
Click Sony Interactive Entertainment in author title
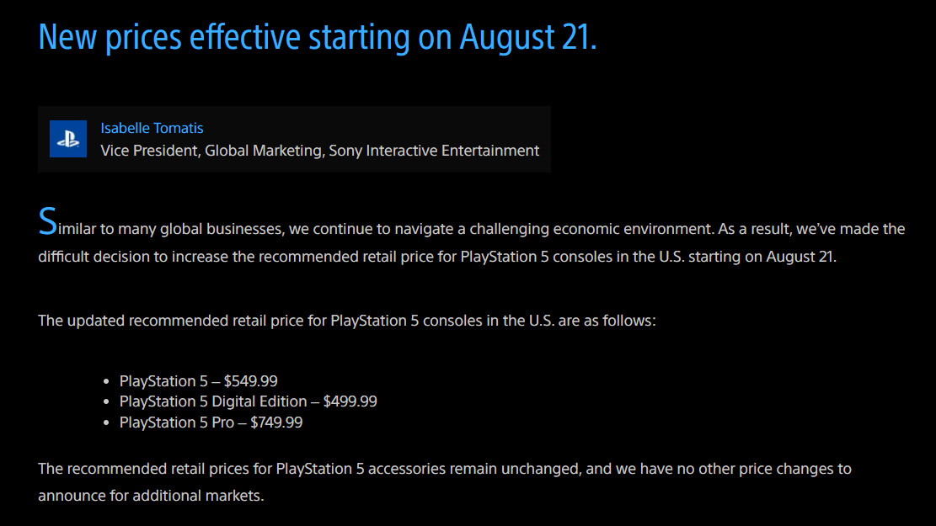(x=434, y=151)
